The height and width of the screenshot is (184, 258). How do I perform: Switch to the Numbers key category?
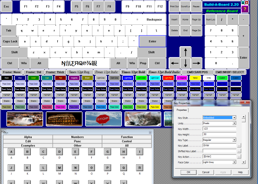tap(77, 137)
